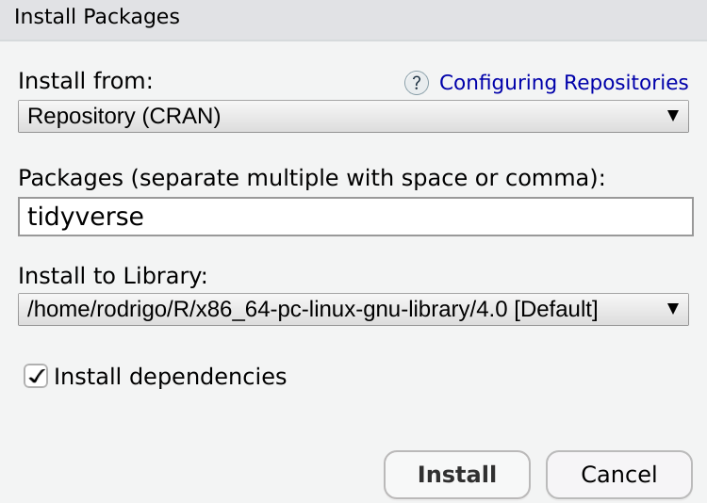Click the checkmark beside Install dependencies
The width and height of the screenshot is (707, 503).
36,377
